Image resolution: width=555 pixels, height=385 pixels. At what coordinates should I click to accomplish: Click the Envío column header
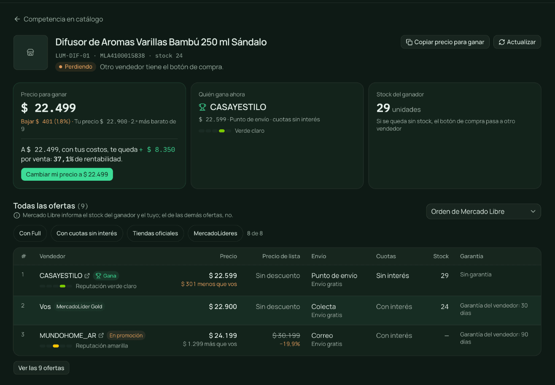(x=319, y=256)
